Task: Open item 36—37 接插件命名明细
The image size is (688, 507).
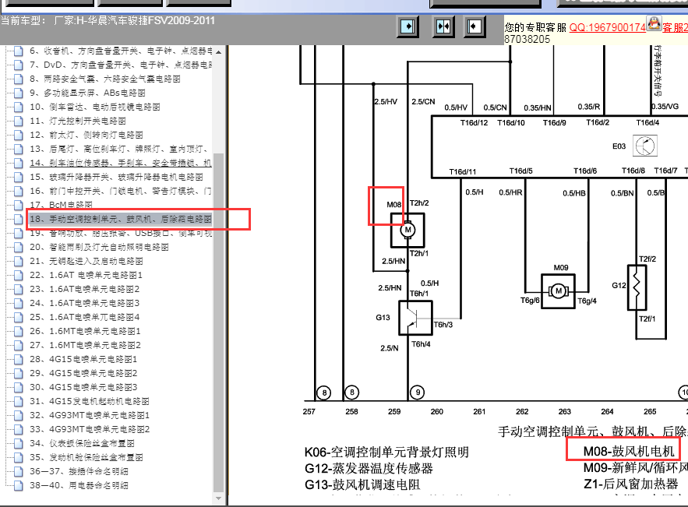Action: point(79,472)
